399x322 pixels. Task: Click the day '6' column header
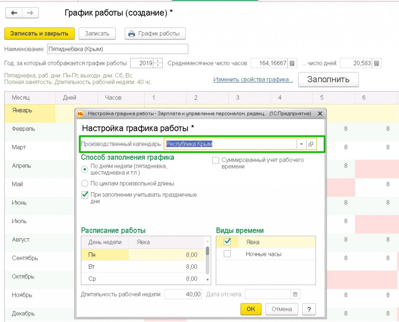[376, 98]
